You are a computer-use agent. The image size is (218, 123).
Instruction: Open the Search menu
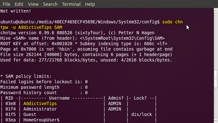point(50,4)
